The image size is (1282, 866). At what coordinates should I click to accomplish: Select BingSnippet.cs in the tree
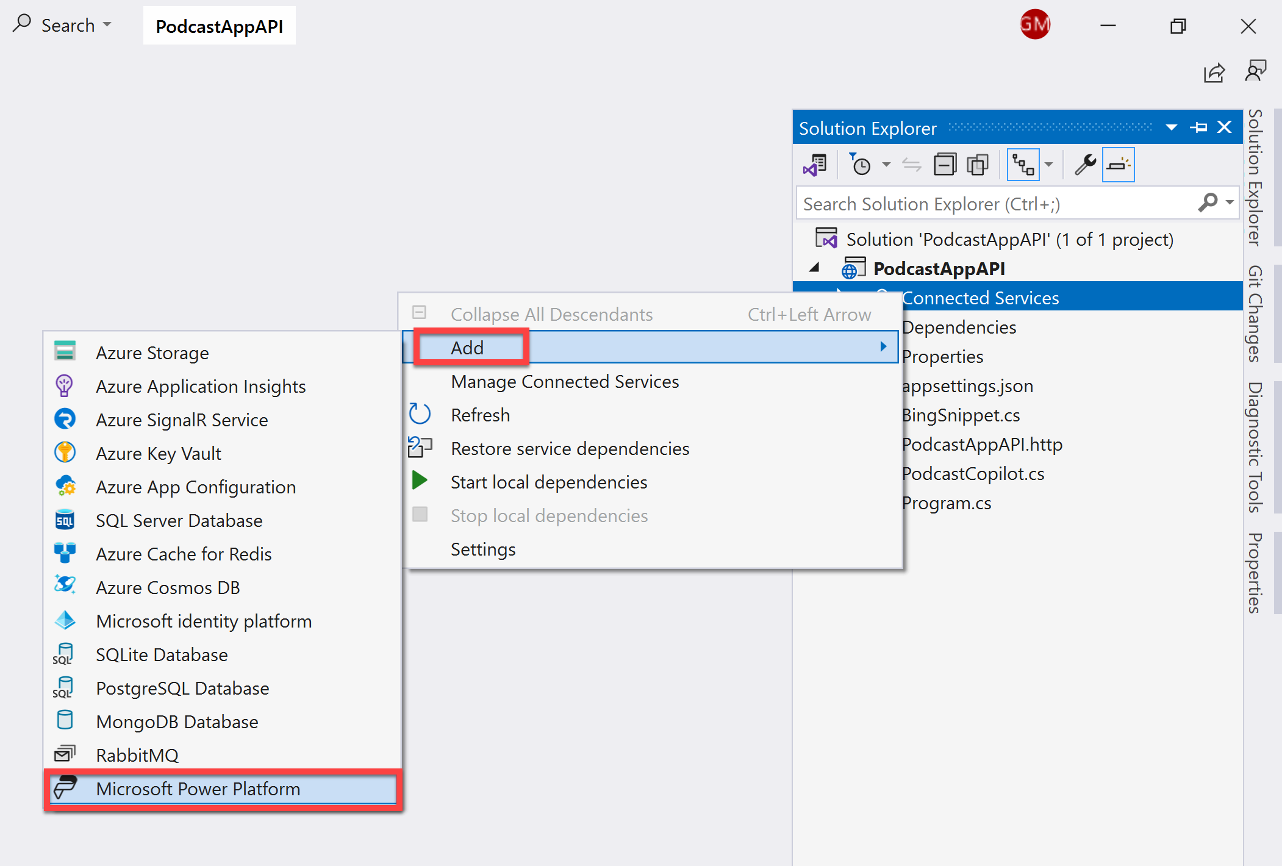click(x=961, y=415)
